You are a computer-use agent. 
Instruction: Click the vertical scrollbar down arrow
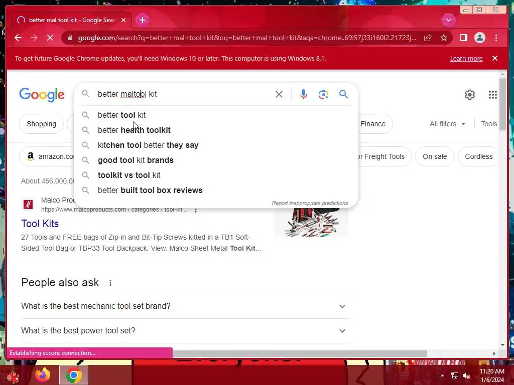coord(503,344)
